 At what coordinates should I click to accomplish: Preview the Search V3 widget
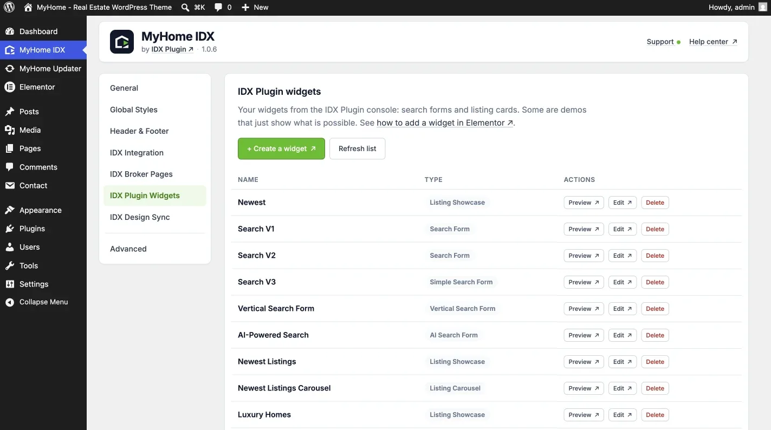(584, 282)
